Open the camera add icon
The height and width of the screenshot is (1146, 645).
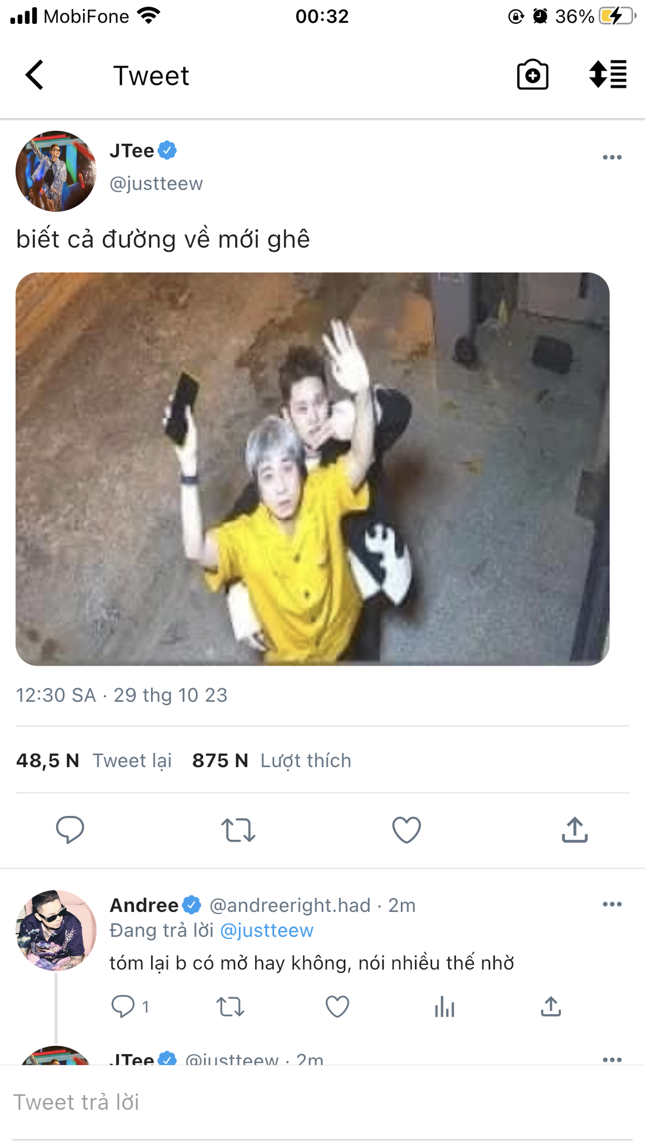click(x=532, y=75)
